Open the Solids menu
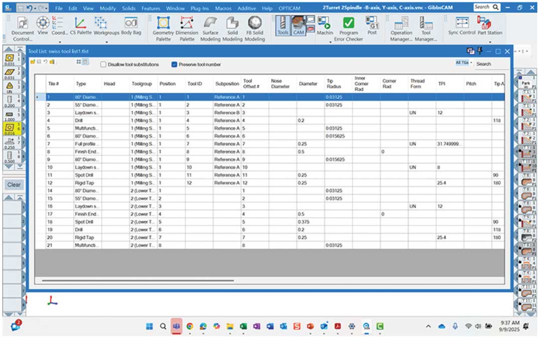Viewport: 542px width, 338px height. [128, 9]
